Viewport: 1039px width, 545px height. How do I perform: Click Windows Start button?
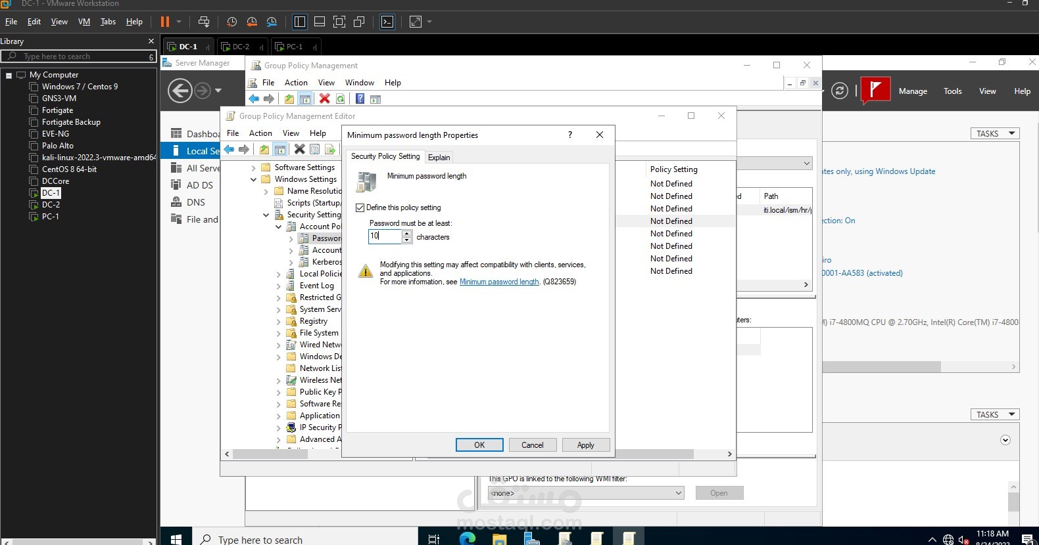pyautogui.click(x=176, y=539)
